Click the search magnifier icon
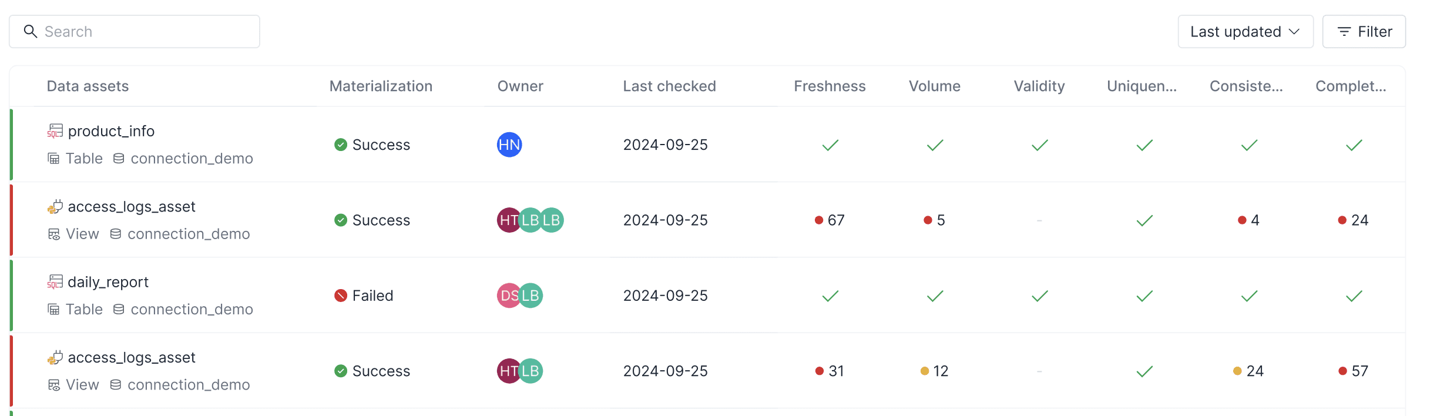 point(31,31)
